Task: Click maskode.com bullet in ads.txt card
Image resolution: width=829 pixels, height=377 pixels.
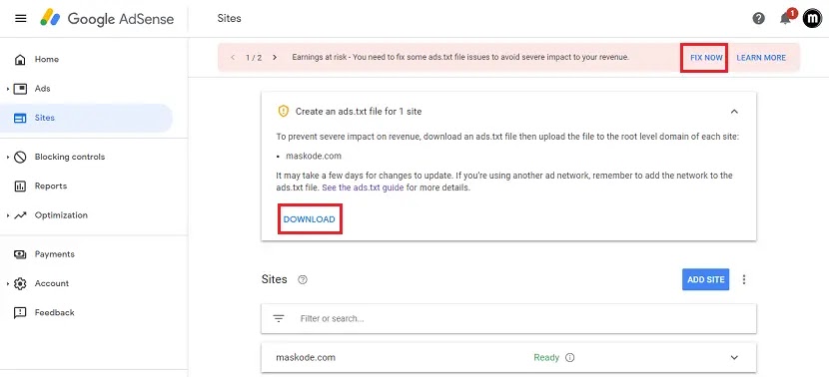Action: click(x=314, y=156)
